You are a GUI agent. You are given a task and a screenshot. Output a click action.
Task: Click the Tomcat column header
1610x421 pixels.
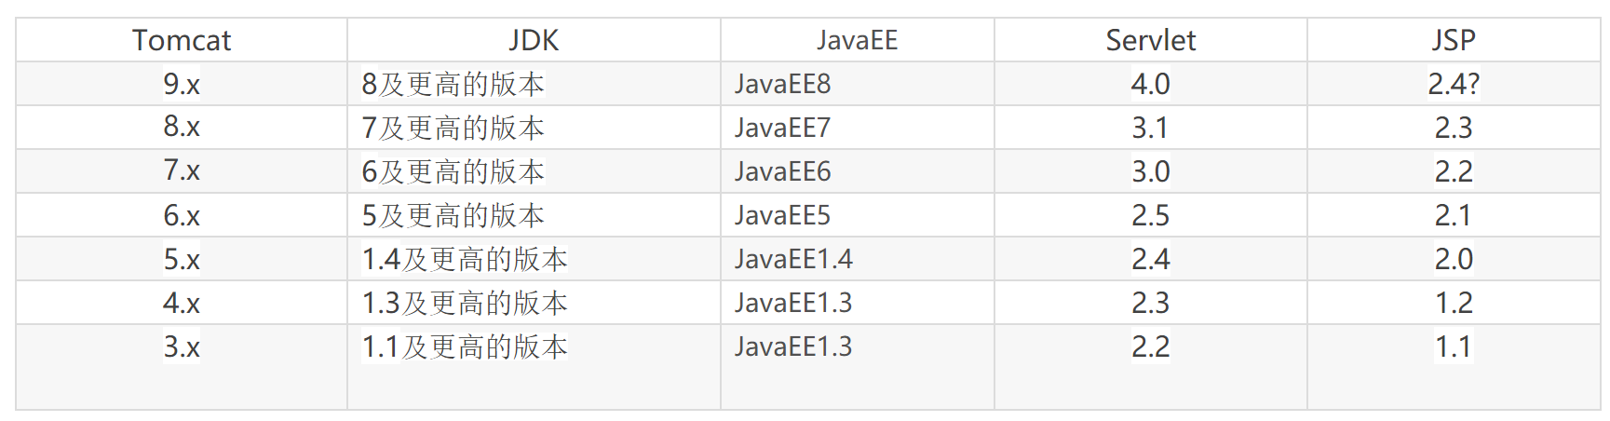coord(182,40)
